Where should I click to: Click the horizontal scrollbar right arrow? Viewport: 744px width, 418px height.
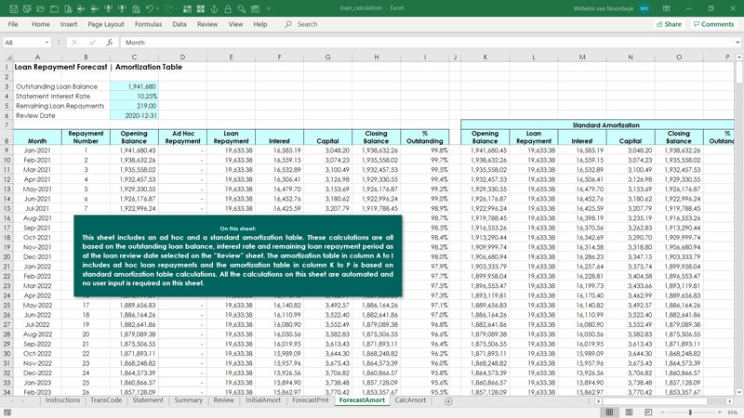coord(730,401)
